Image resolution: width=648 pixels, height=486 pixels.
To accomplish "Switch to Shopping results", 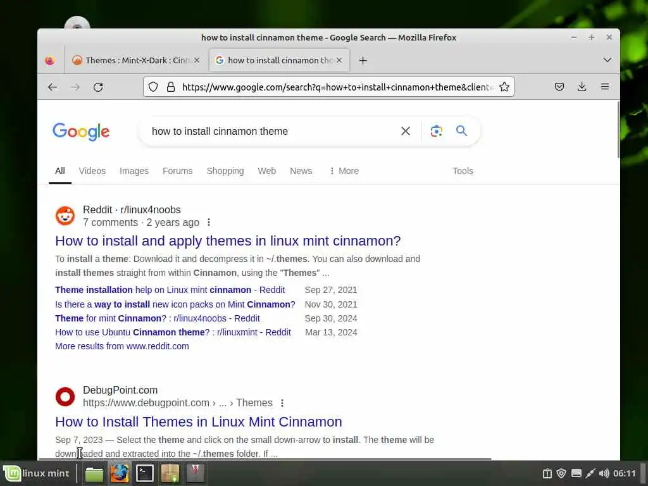I will pyautogui.click(x=225, y=171).
